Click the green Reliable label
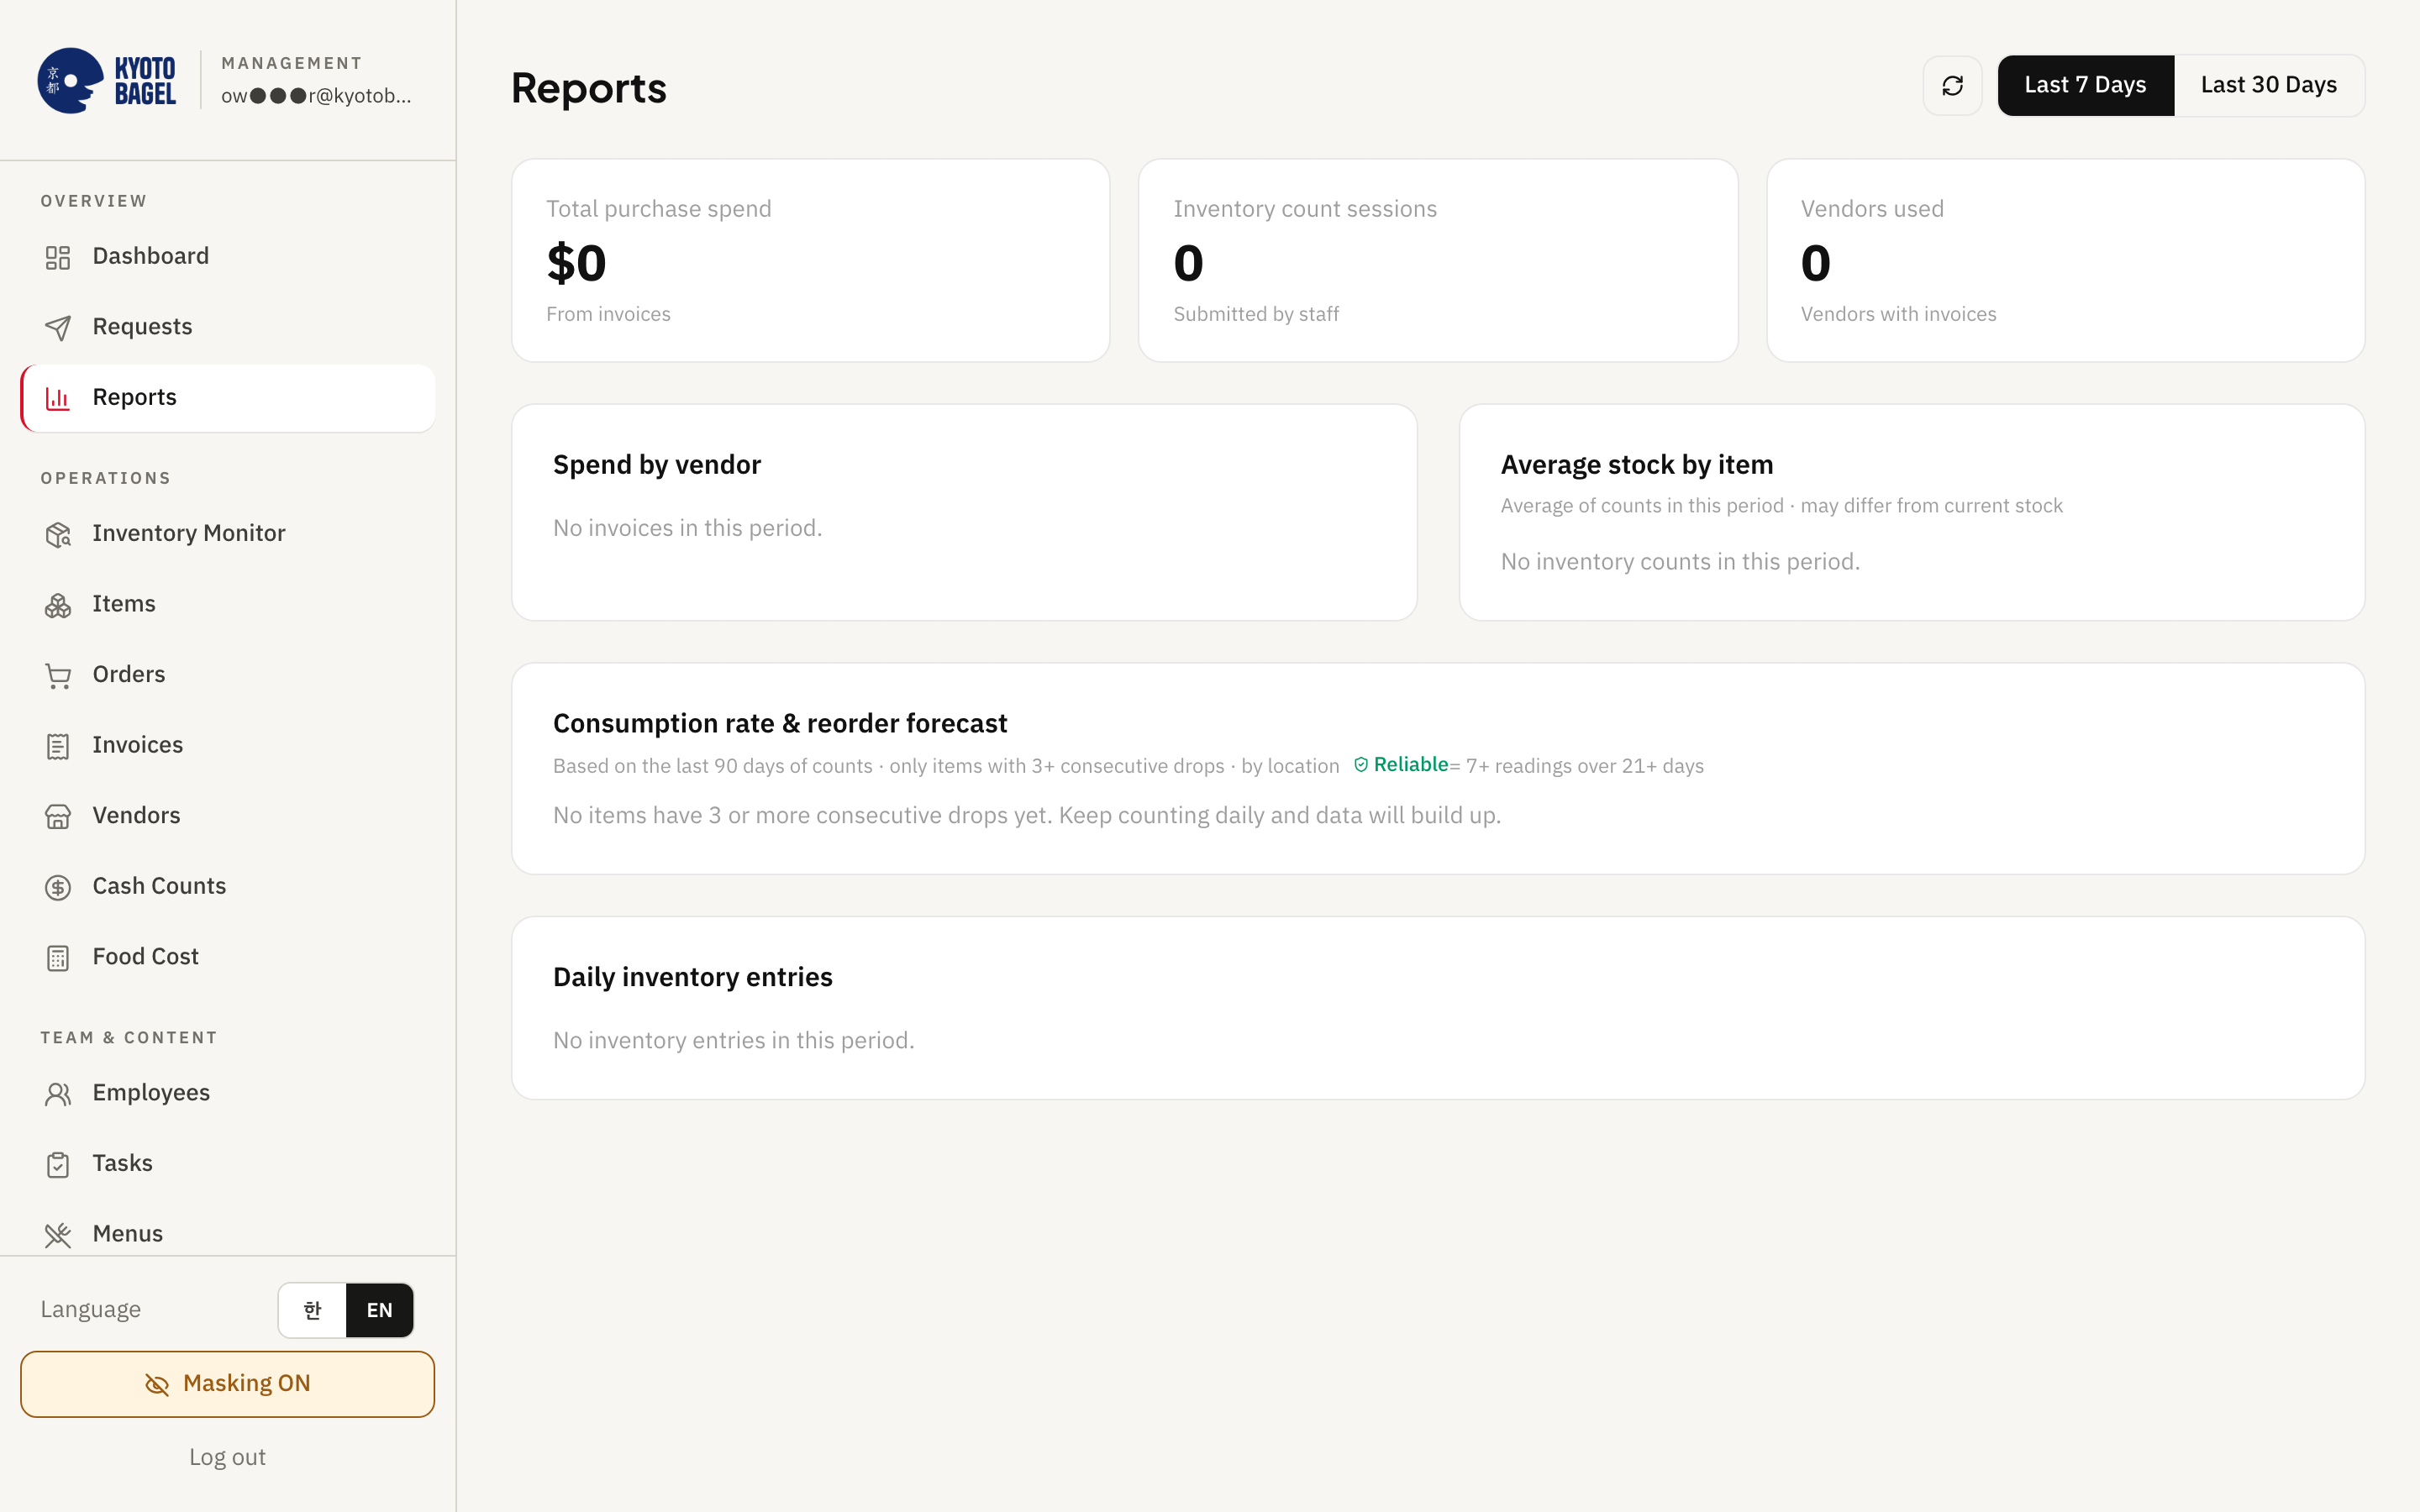Screen dimensions: 2420x1512 (x=1411, y=765)
